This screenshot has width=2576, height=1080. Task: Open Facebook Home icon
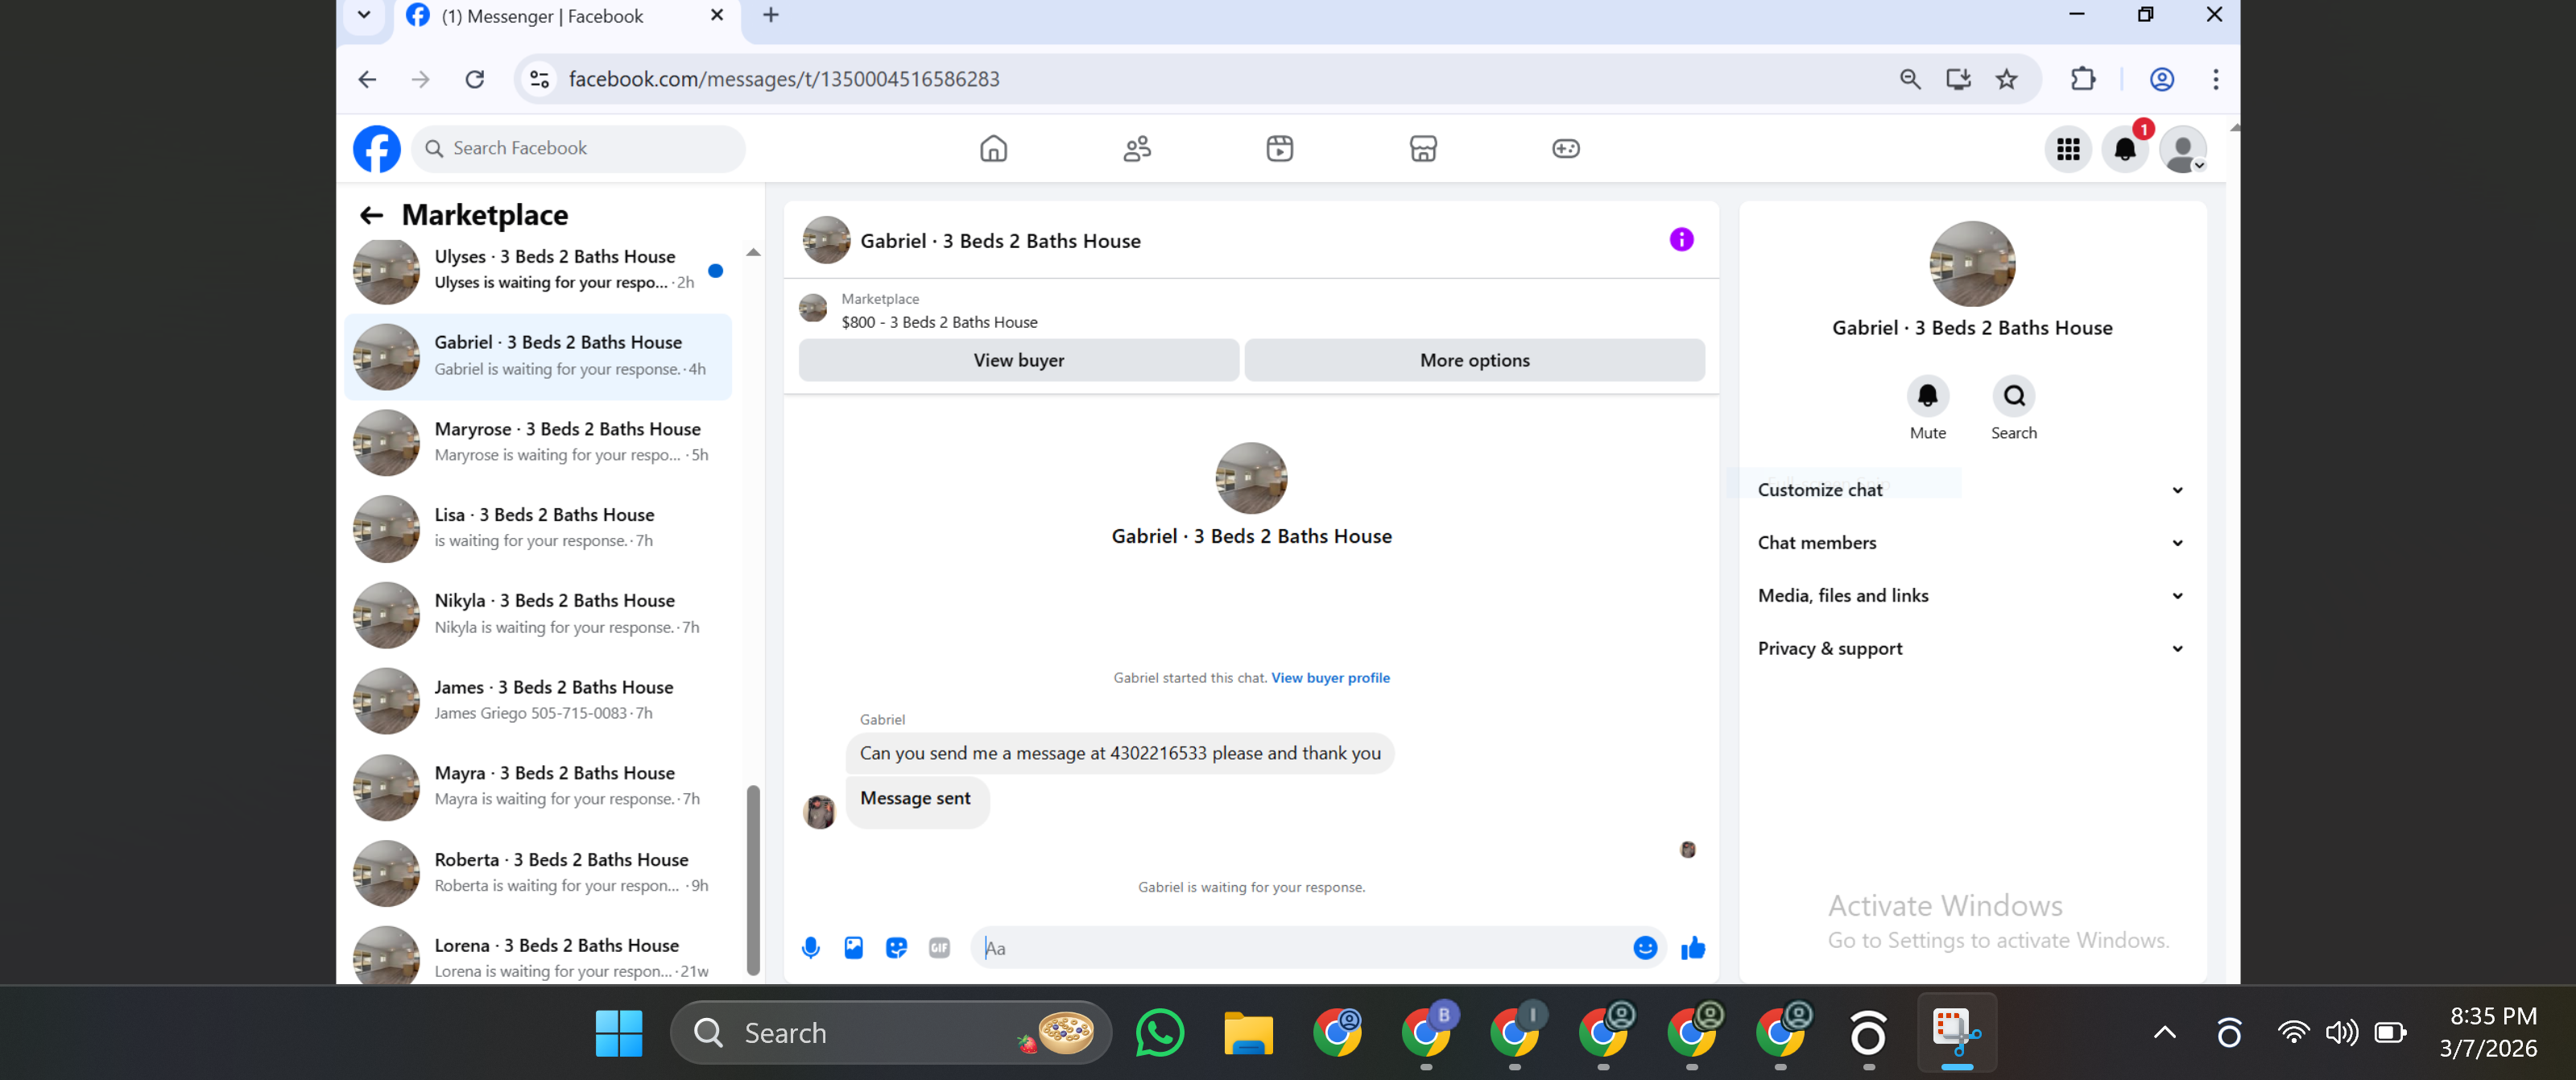(x=993, y=149)
